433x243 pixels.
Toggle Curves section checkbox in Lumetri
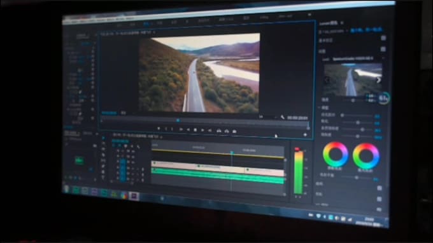tap(380, 188)
